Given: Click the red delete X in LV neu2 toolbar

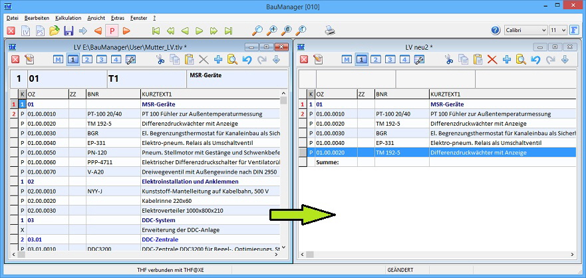Looking at the screenshot, I should pyautogui.click(x=492, y=60).
